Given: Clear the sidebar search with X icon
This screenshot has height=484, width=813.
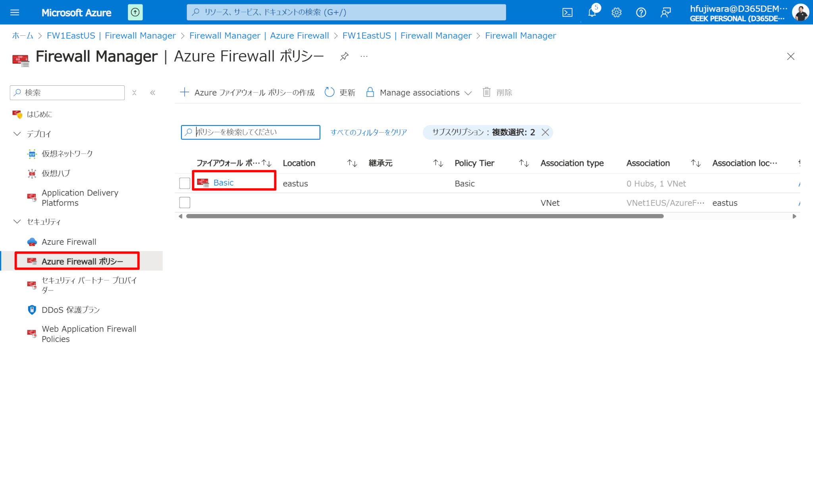Looking at the screenshot, I should coord(135,93).
